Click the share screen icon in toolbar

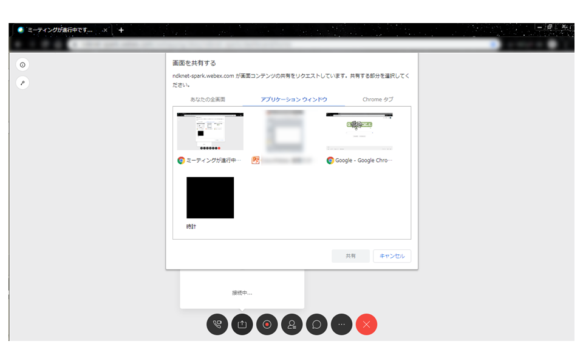coord(242,324)
